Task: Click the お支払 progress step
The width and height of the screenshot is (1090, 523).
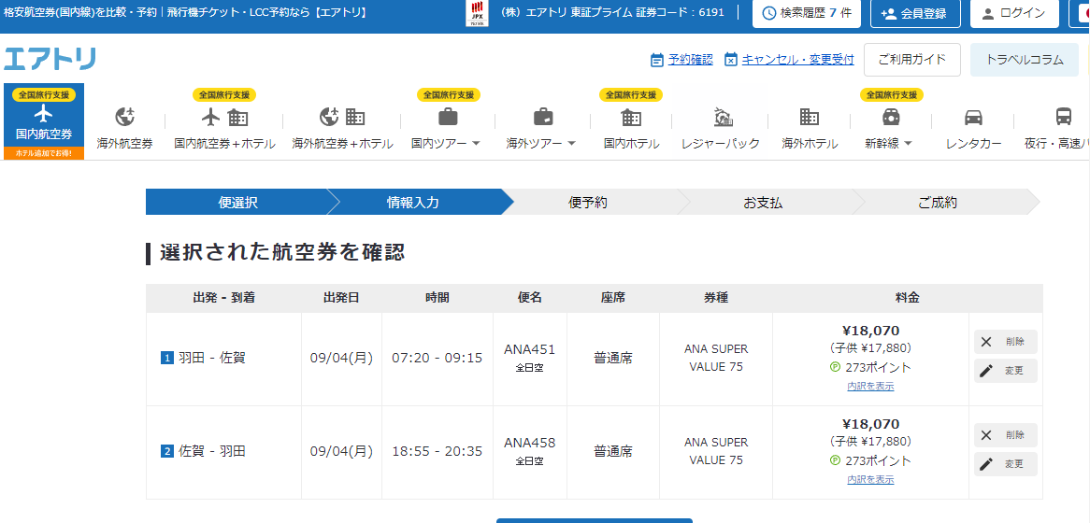Action: point(763,203)
